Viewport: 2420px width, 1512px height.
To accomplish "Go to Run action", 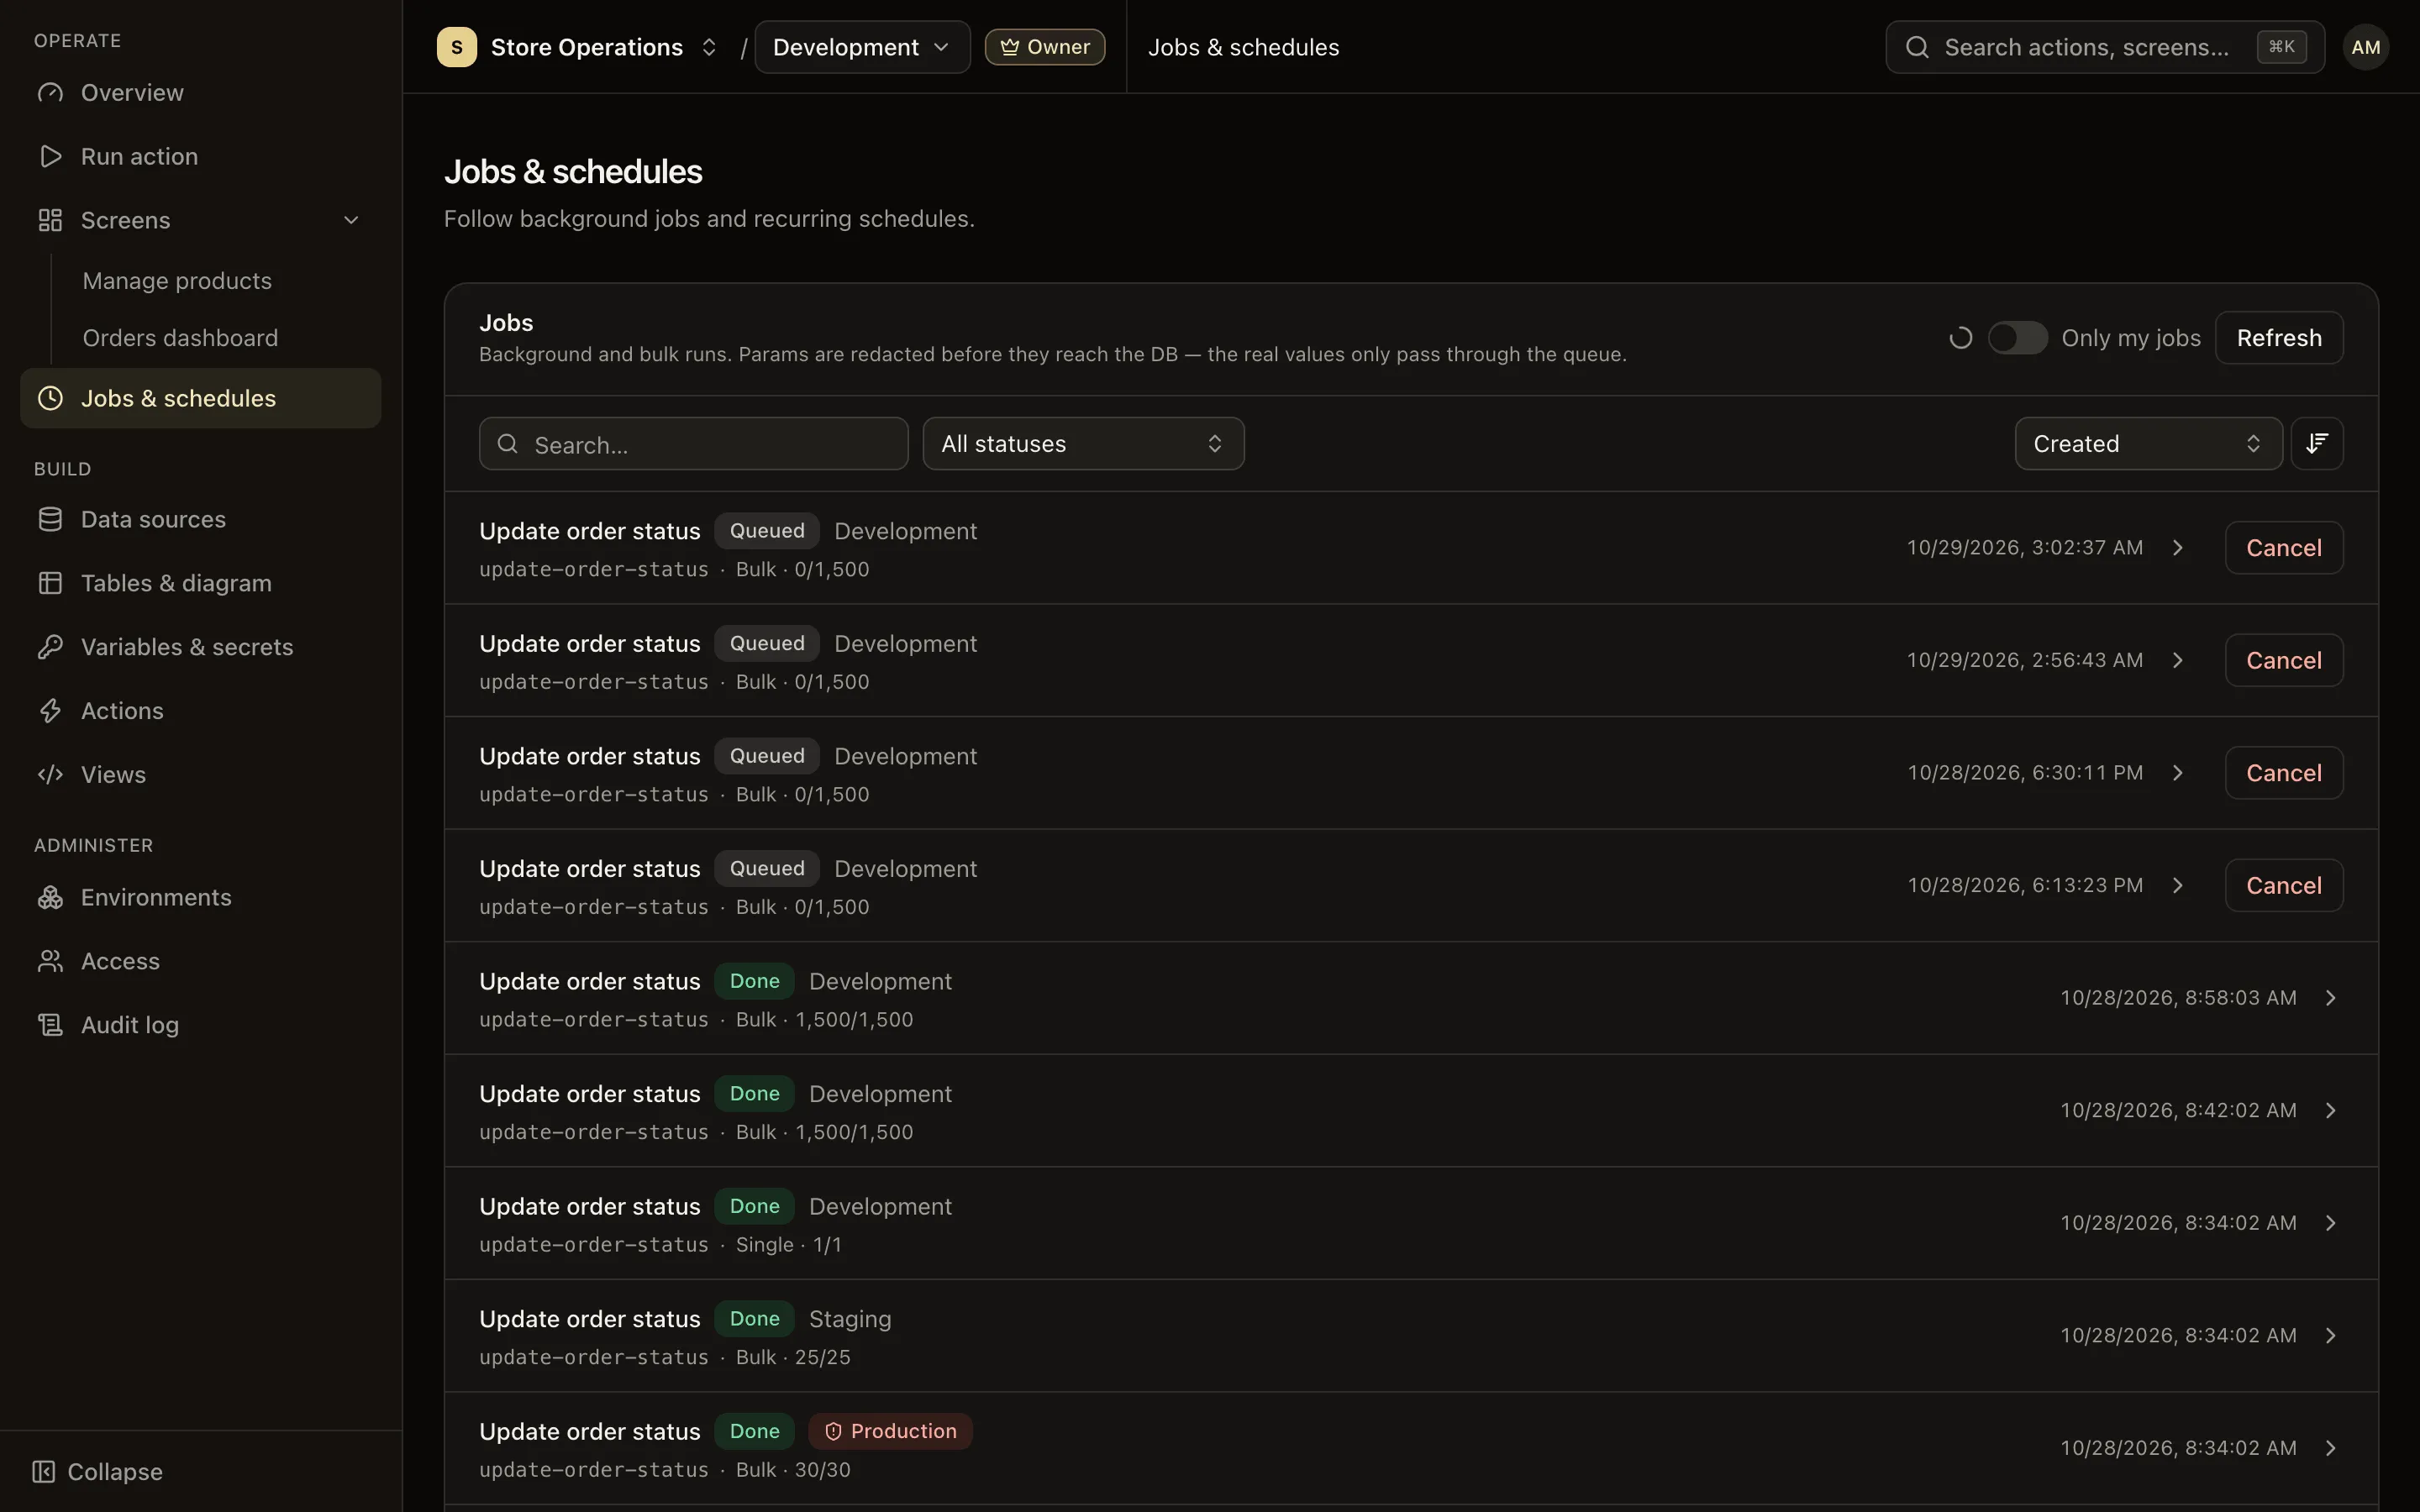I will coord(200,156).
